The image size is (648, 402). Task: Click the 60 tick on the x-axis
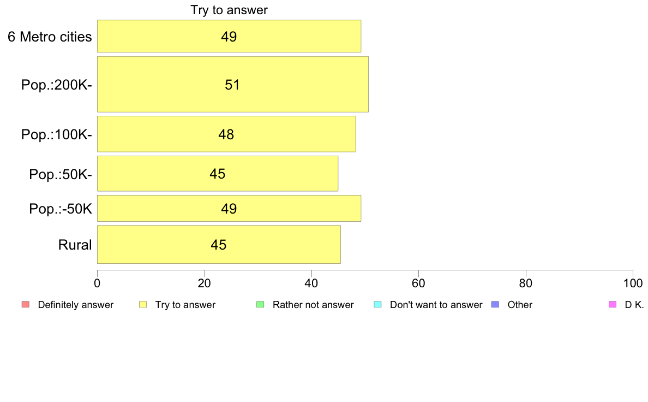(419, 283)
